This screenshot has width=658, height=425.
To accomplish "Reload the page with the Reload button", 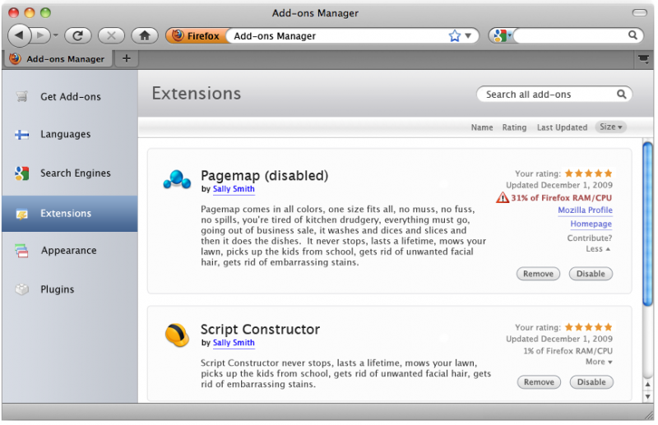I will (78, 35).
